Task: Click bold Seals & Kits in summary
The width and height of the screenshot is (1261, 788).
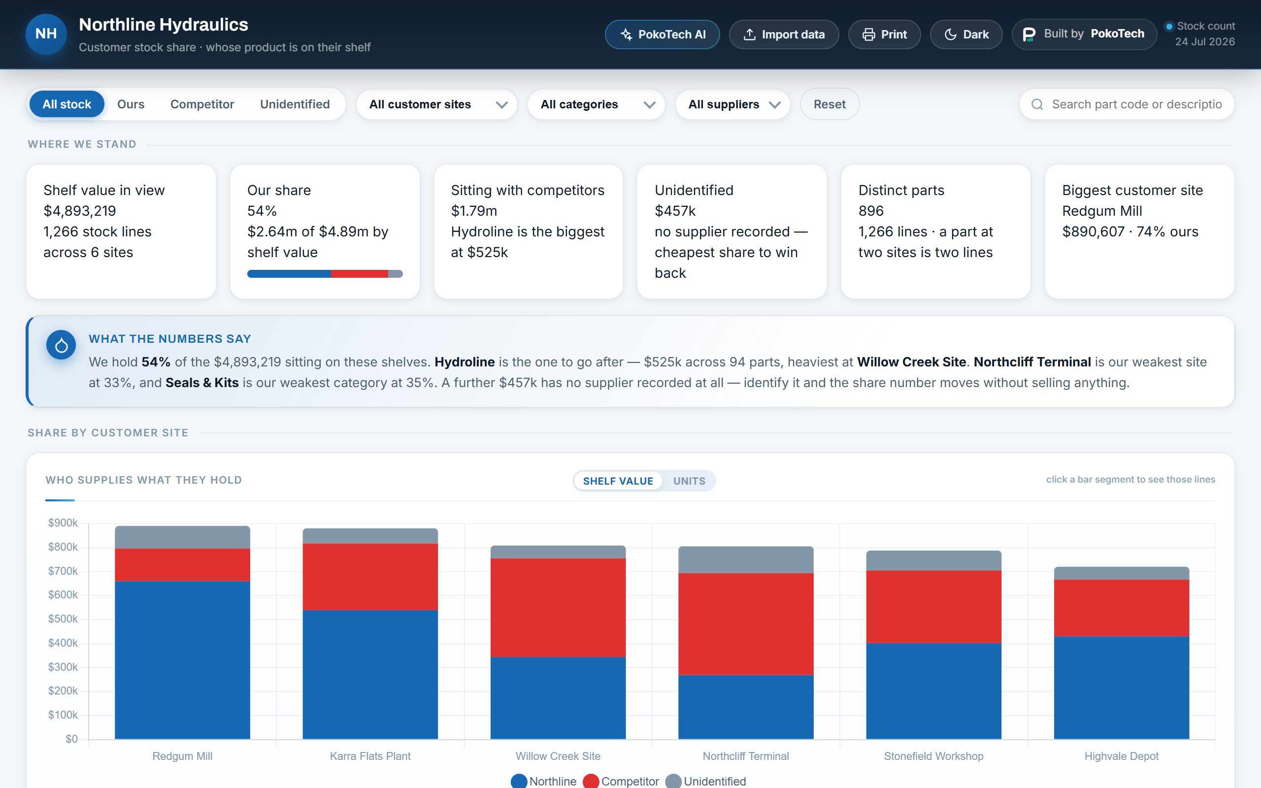Action: tap(202, 383)
